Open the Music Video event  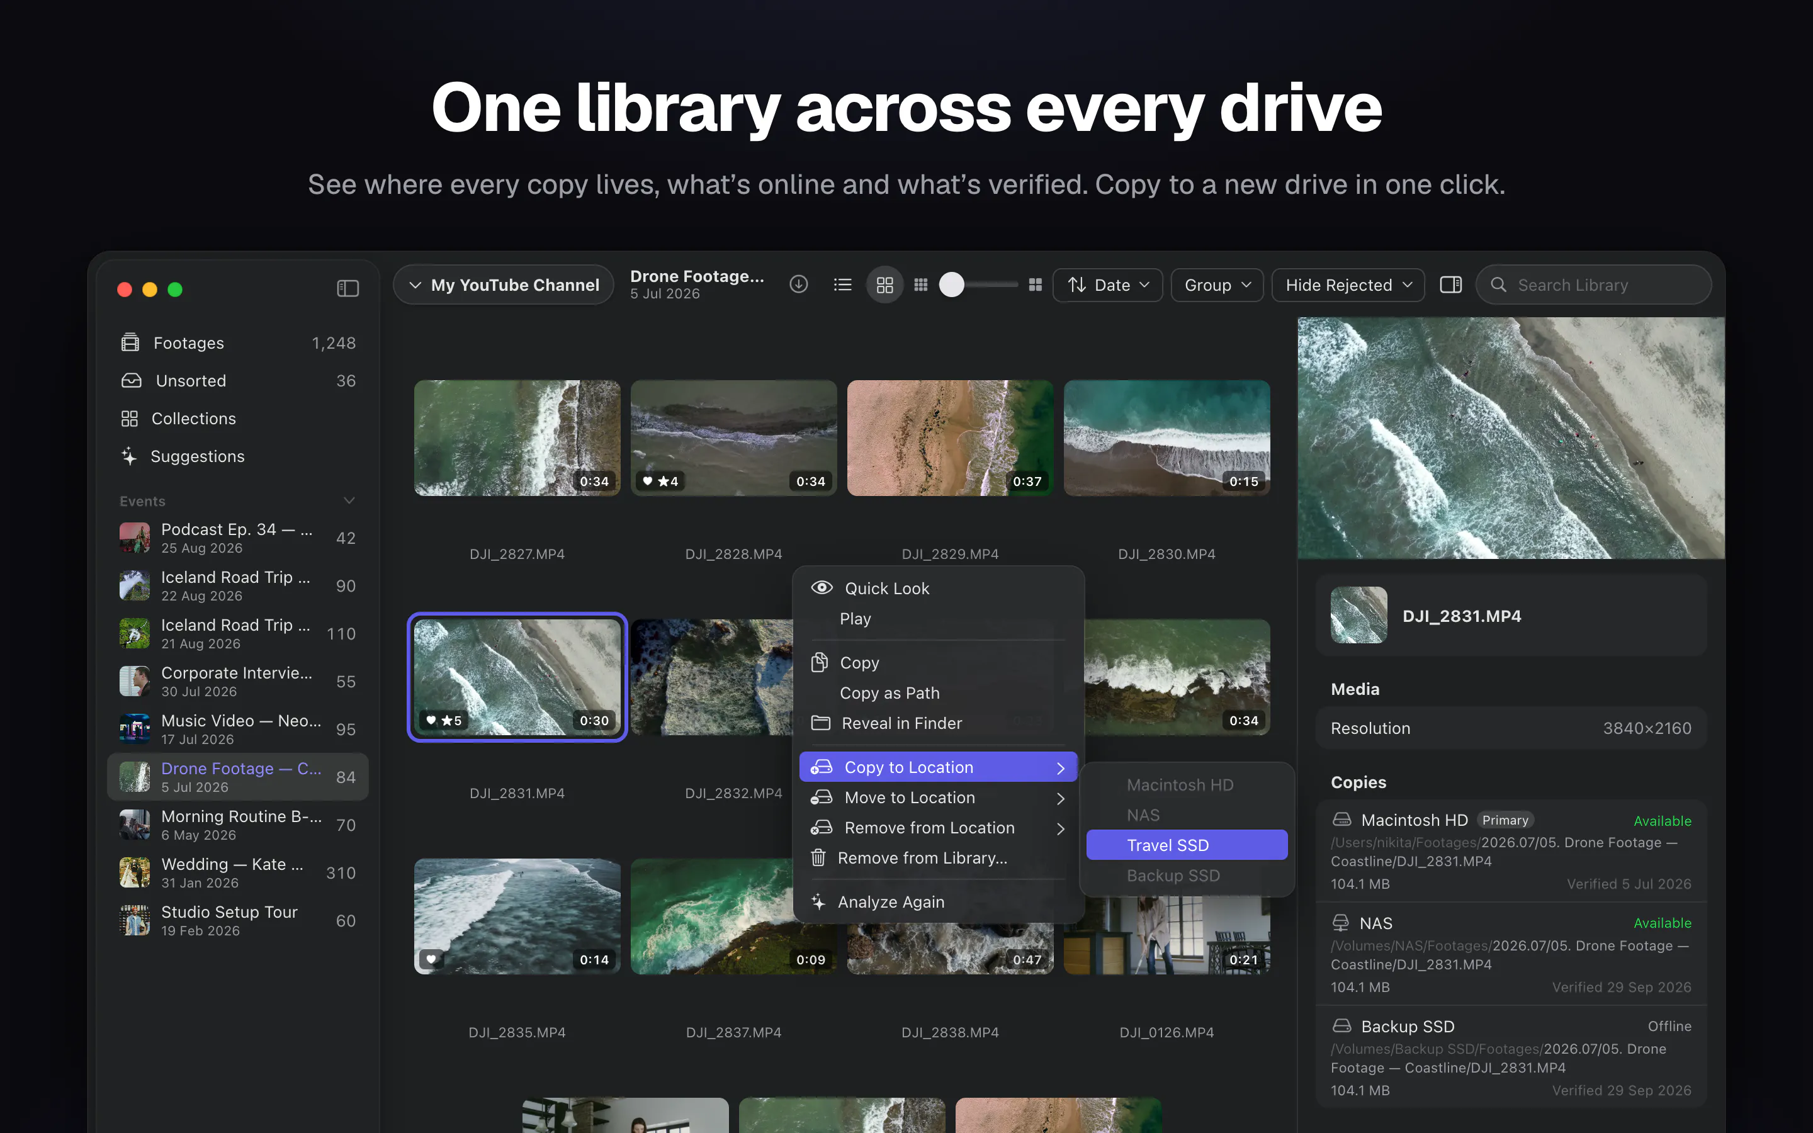coord(238,729)
